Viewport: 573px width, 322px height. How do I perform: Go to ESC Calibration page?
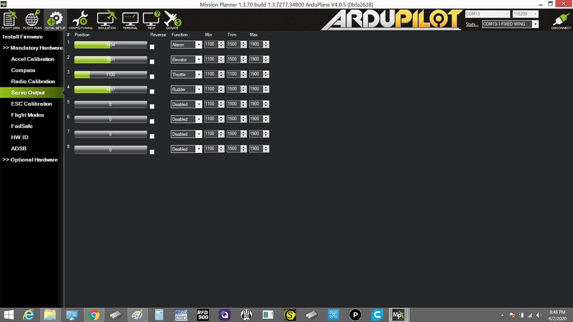click(31, 104)
